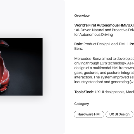
Task: Click the word Benz under Role
Action: pos(78,49)
